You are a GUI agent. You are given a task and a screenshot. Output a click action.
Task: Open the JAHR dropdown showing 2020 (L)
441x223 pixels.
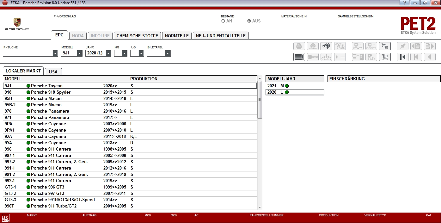[x=108, y=53]
